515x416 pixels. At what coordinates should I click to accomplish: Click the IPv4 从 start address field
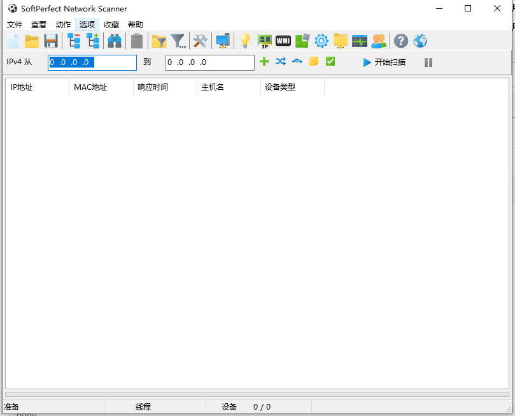[x=92, y=62]
